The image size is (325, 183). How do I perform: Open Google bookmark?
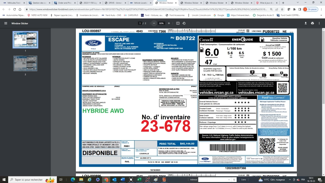[219, 15]
